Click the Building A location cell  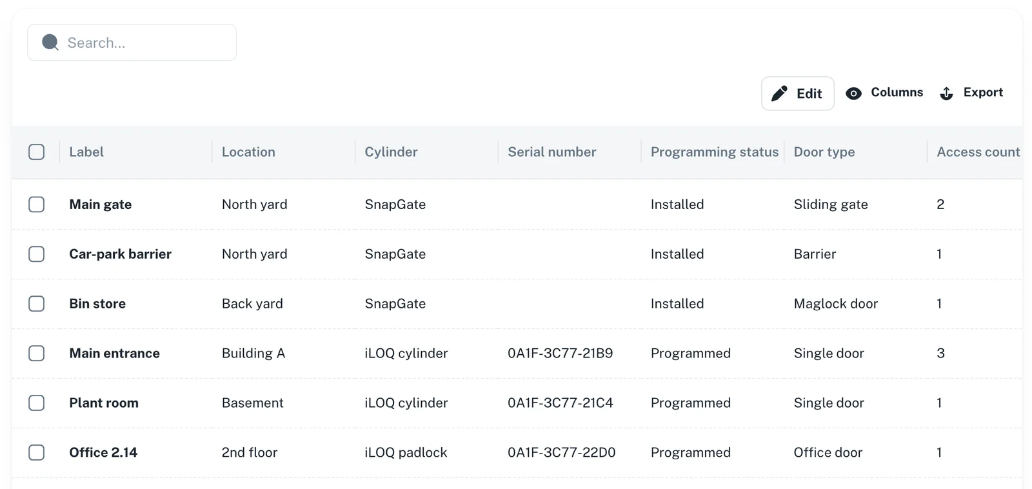253,354
